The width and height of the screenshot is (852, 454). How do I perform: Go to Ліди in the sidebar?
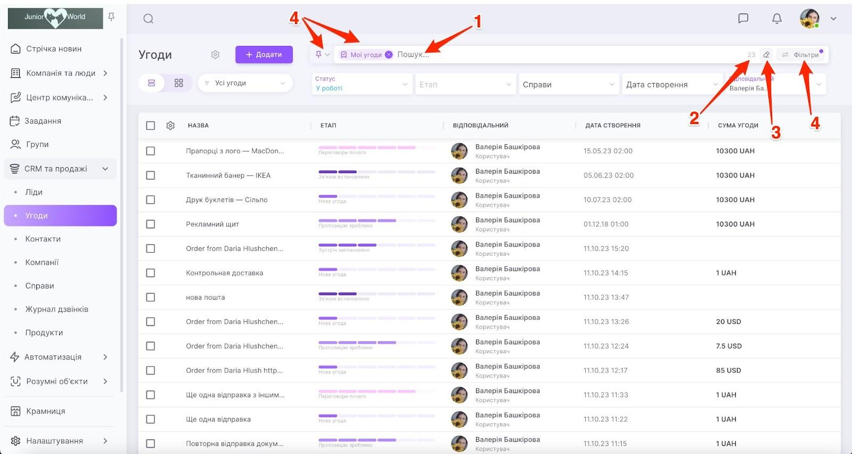34,192
